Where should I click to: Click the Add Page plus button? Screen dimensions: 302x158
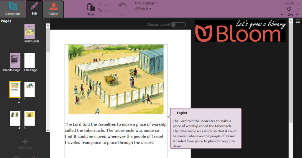[x=25, y=142]
